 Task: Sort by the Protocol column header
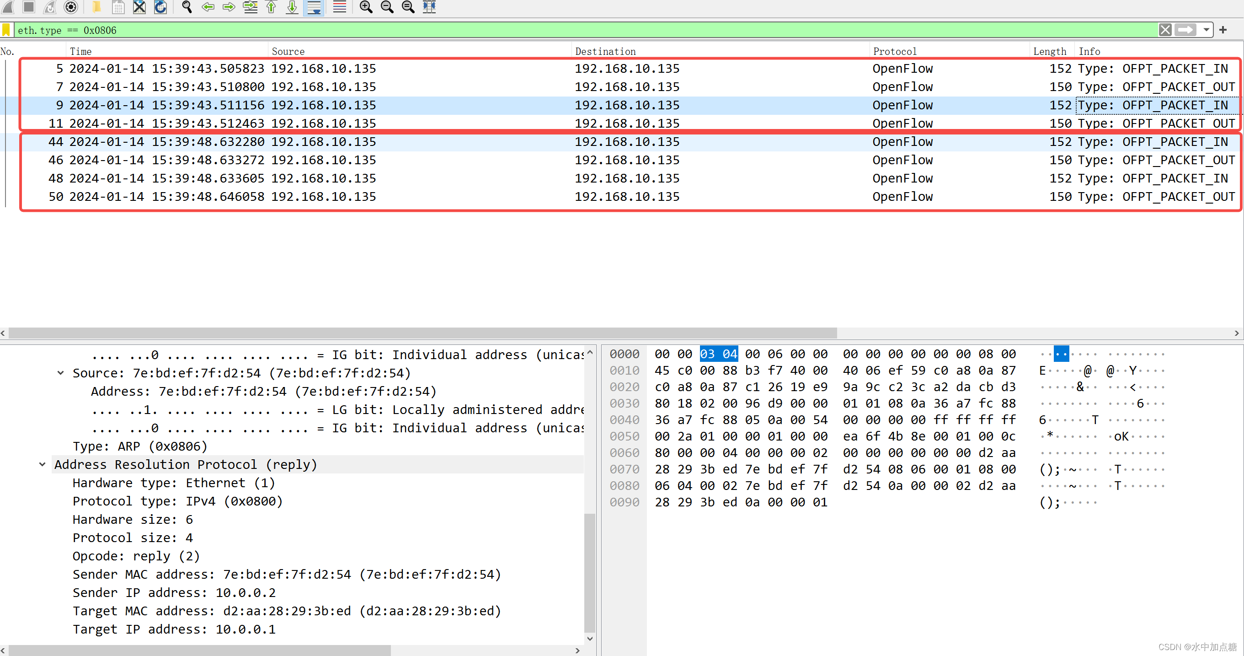point(894,51)
